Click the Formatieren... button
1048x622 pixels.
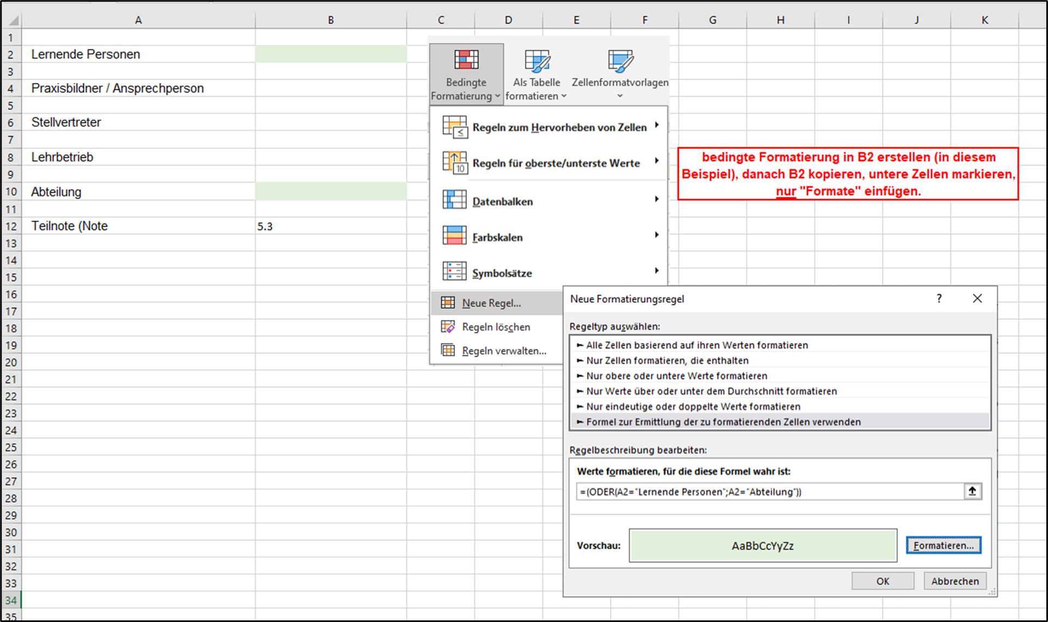(944, 545)
